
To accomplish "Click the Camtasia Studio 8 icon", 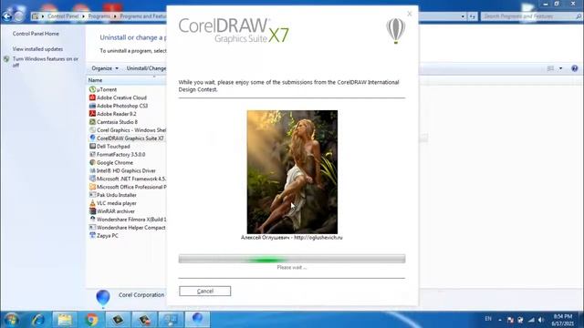I will 92,121.
